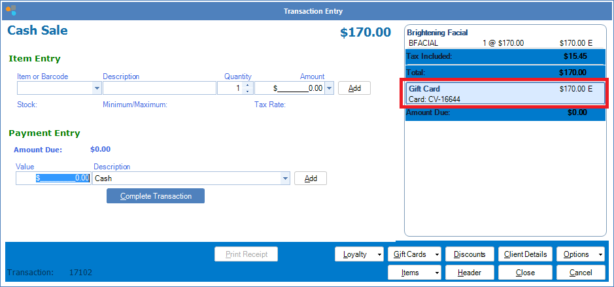Click Add button in Item Entry
614x287 pixels.
354,88
